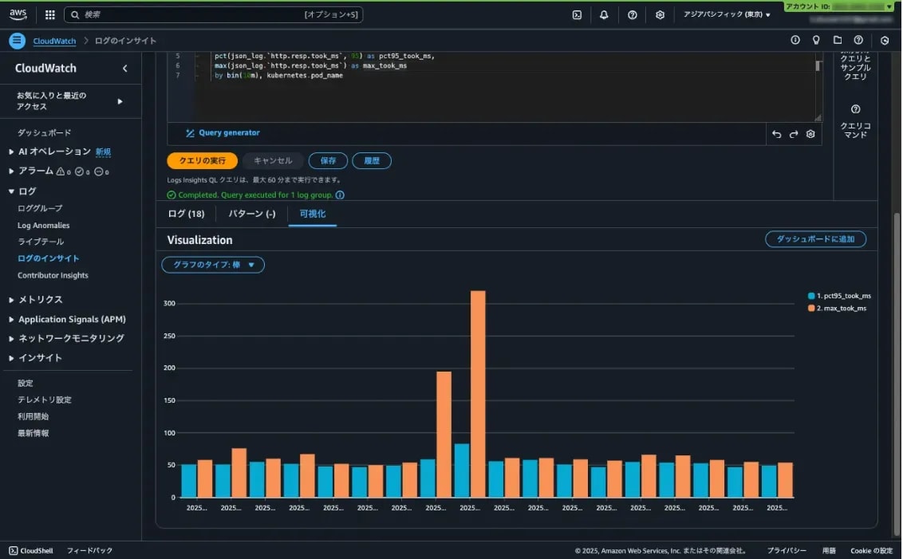Click the クエリの実行 button
This screenshot has width=903, height=559.
(202, 160)
